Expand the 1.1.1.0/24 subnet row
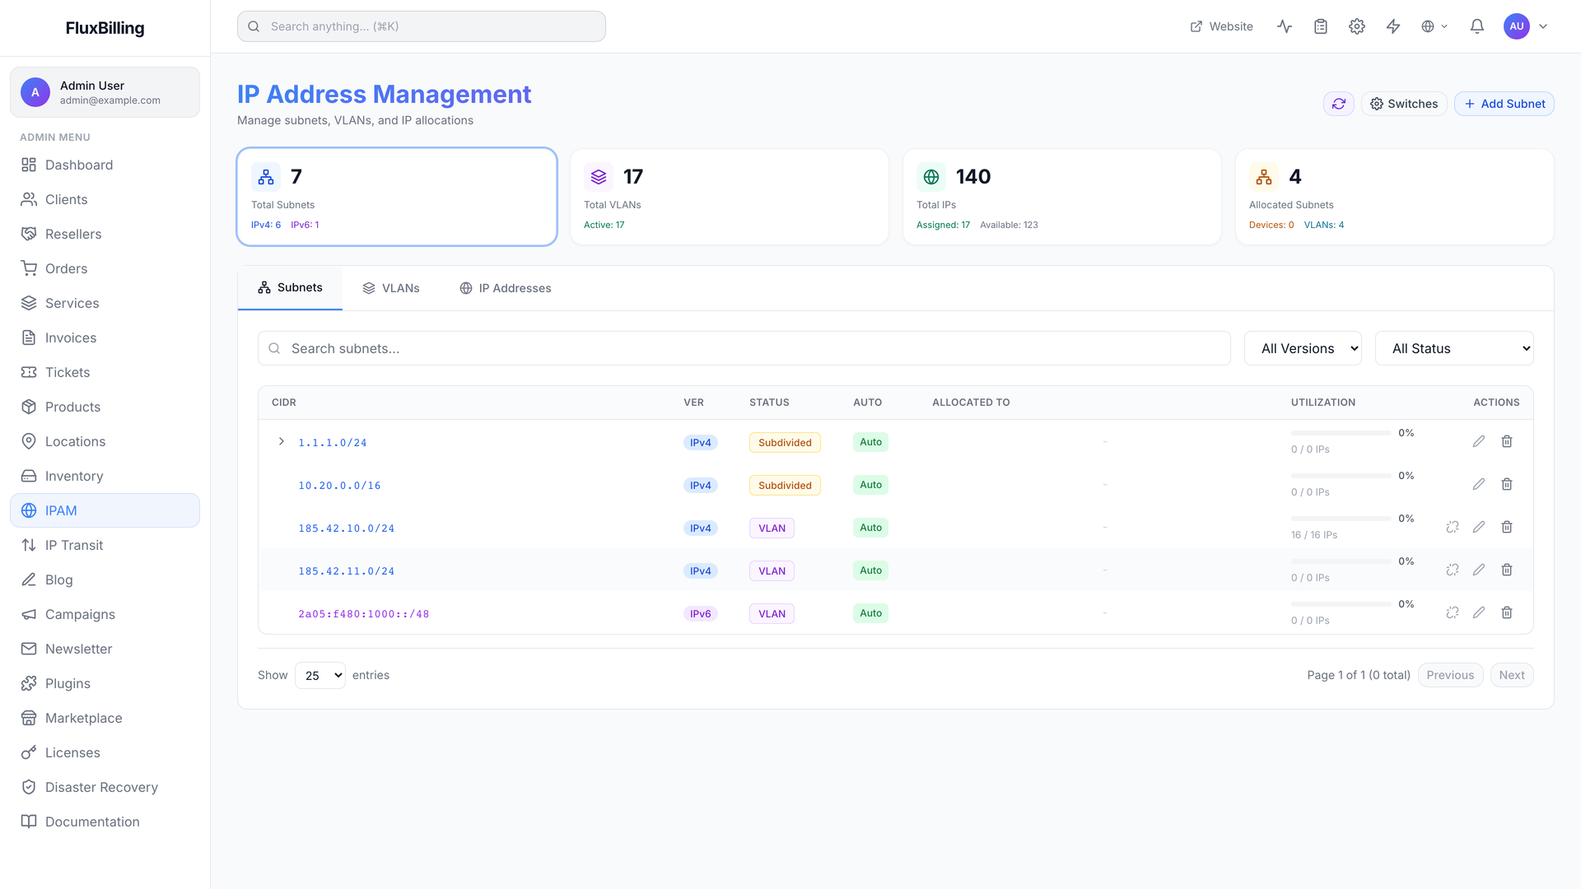The width and height of the screenshot is (1581, 889). [x=282, y=442]
